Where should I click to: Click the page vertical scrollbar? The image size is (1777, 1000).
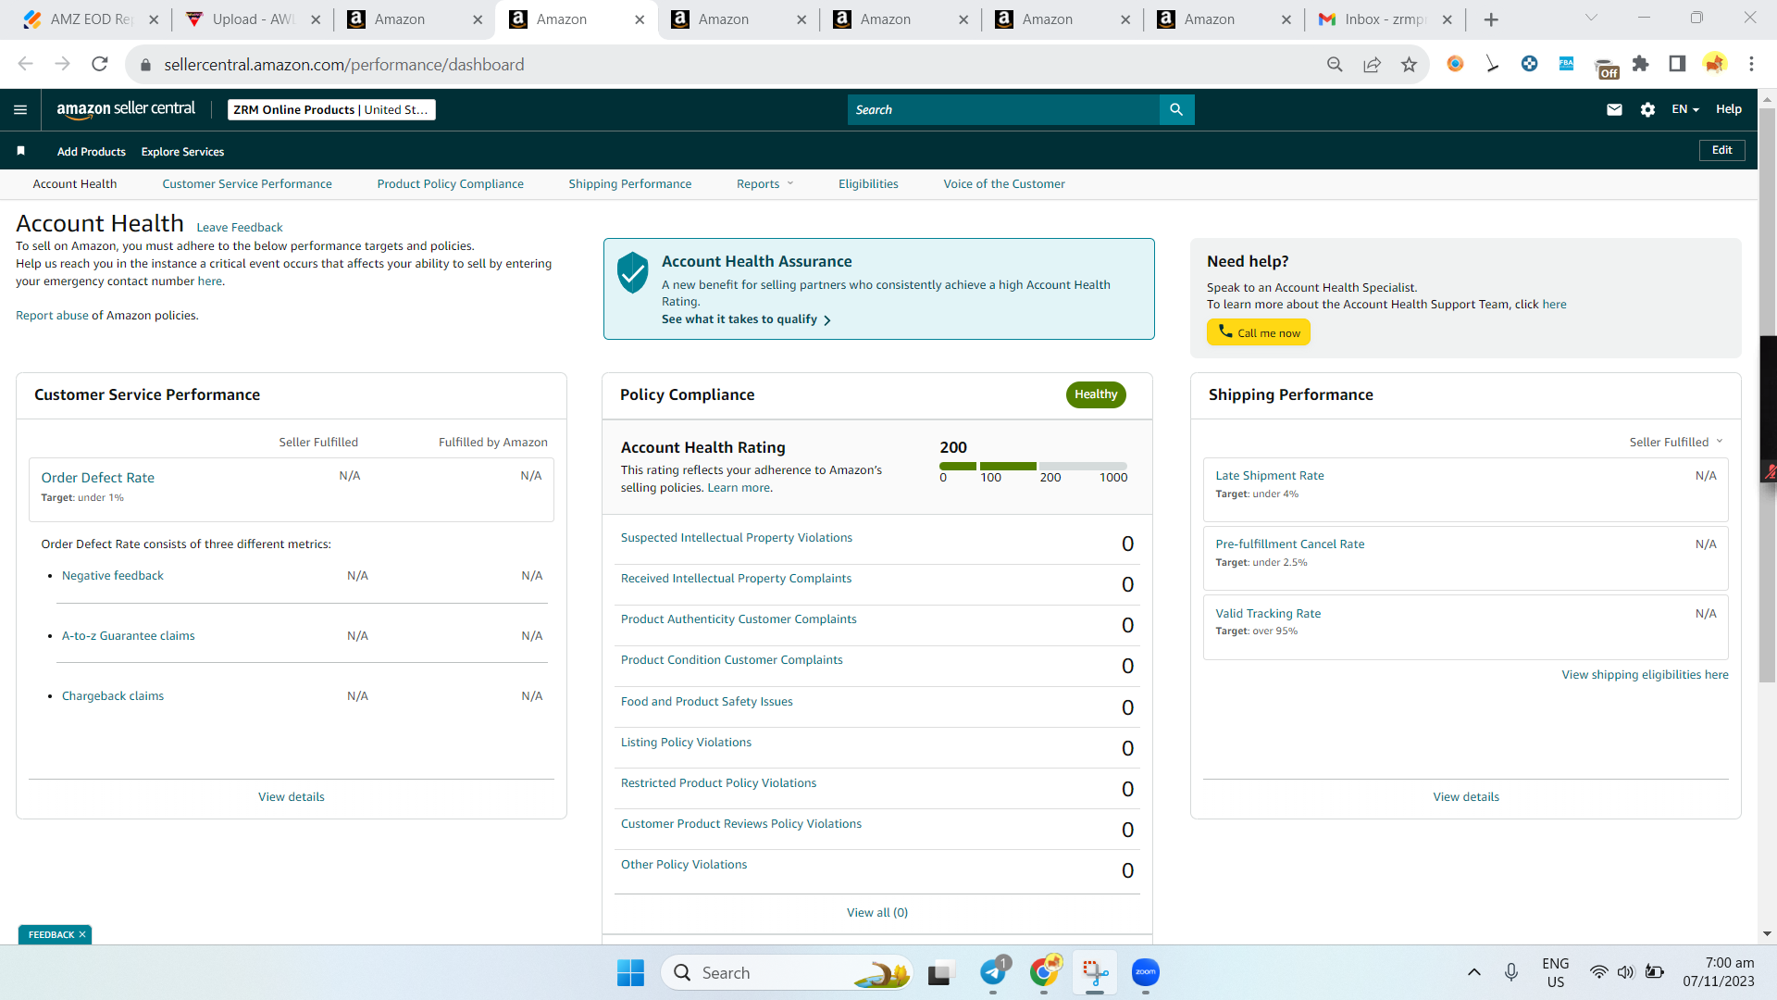pos(1768,394)
